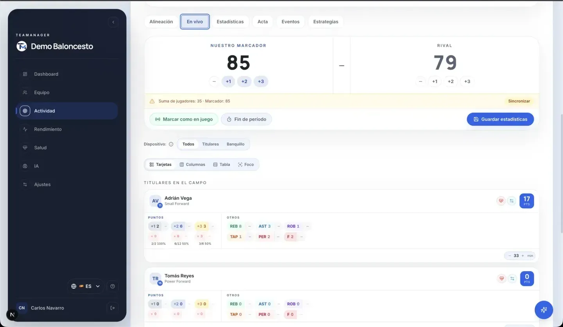This screenshot has width=563, height=327.
Task: Click the Fin de periodo button
Action: [x=246, y=119]
